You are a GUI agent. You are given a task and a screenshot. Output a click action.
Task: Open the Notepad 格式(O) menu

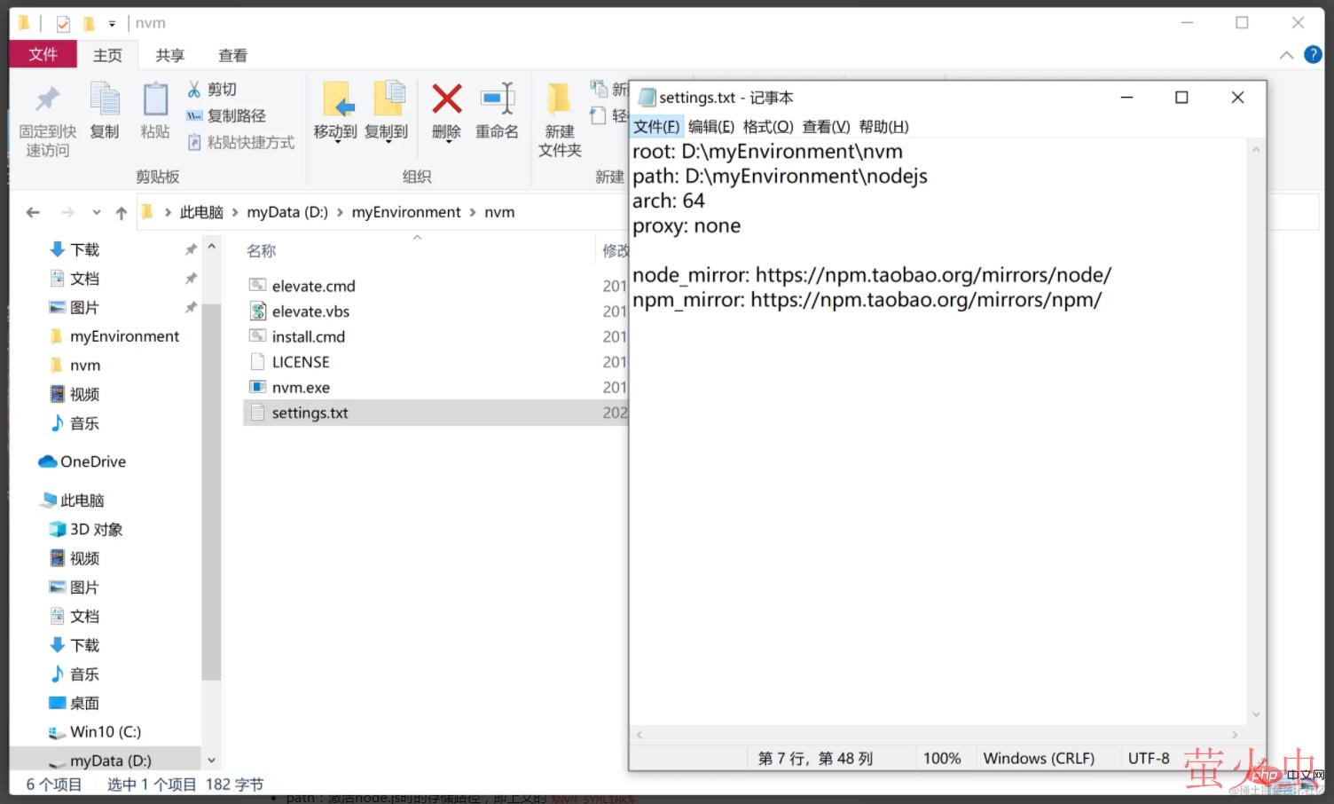tap(767, 127)
